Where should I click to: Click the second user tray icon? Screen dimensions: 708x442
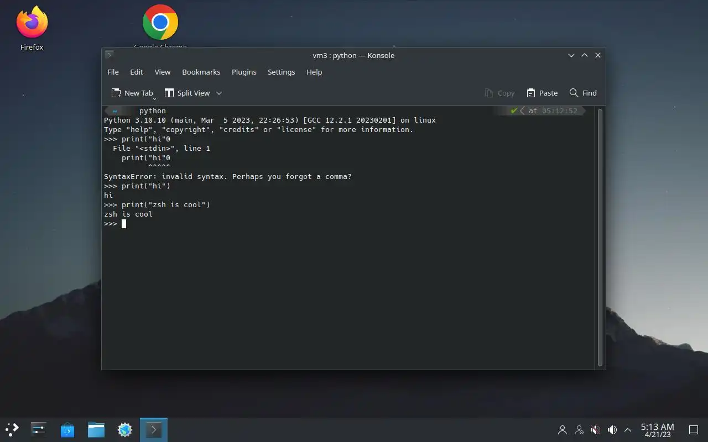click(x=579, y=429)
